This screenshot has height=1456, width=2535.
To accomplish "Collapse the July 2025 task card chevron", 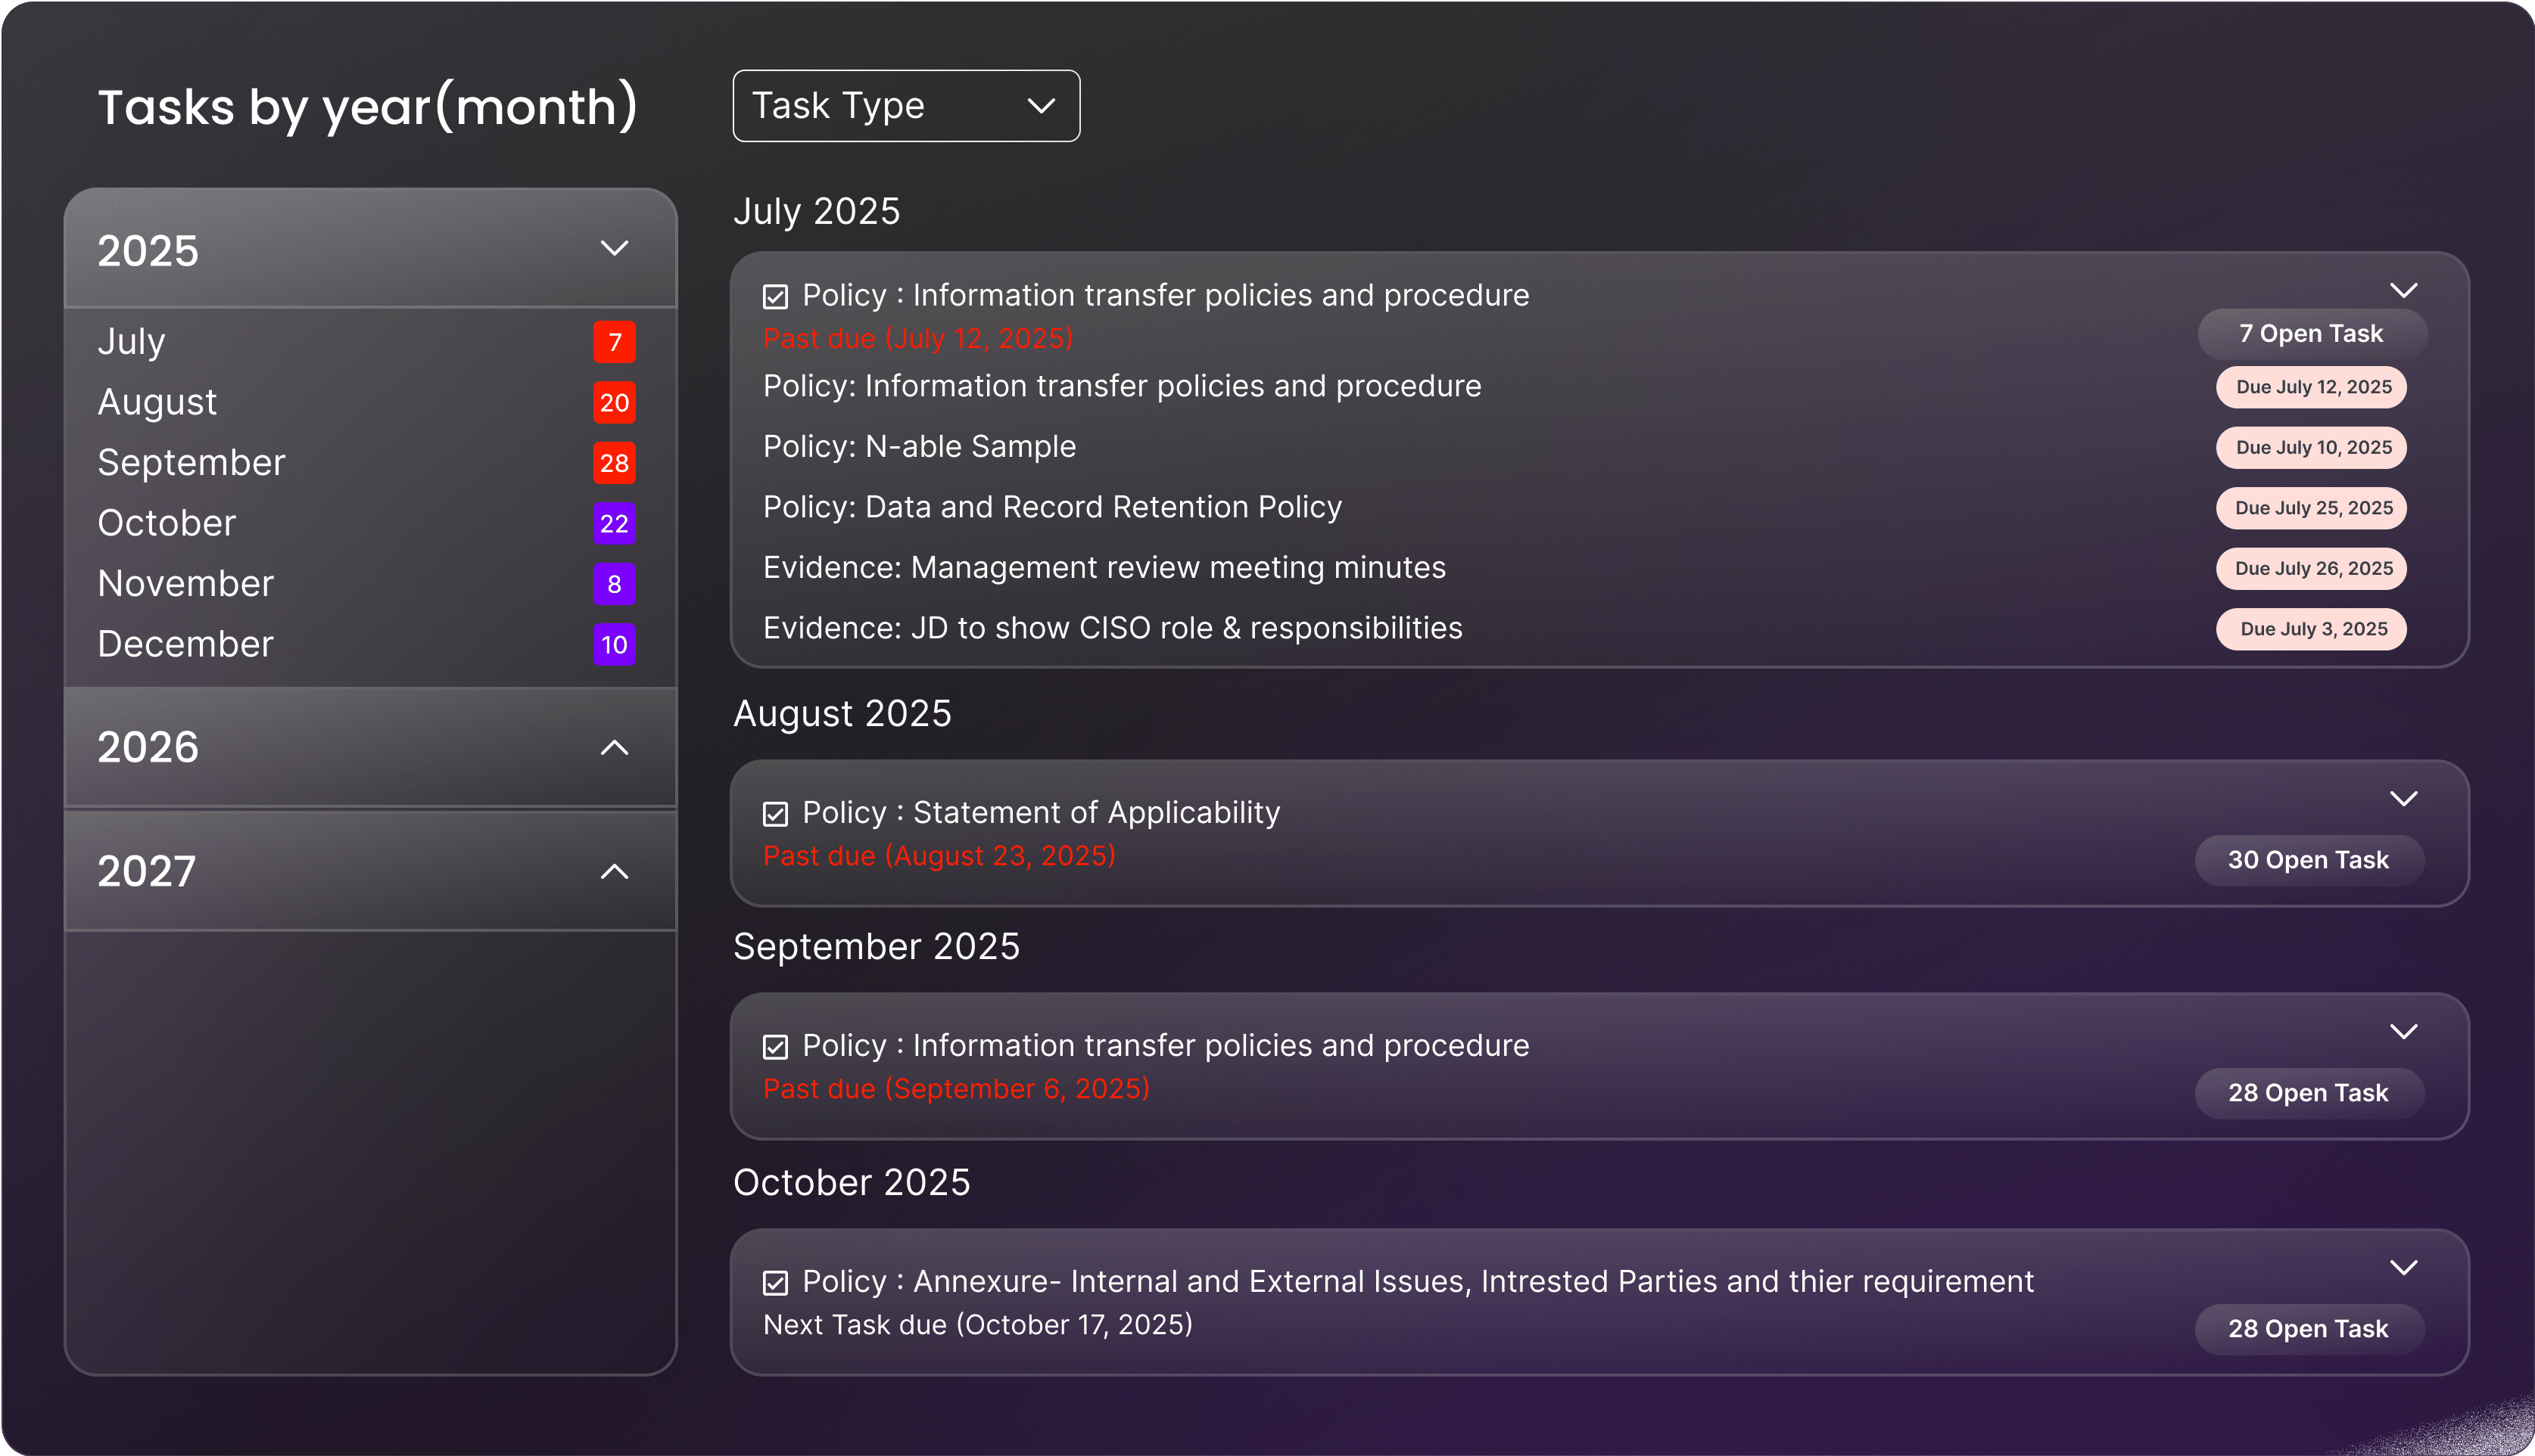I will point(2403,291).
